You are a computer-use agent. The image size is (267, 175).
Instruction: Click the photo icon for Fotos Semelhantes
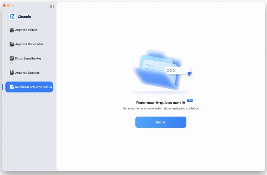click(x=12, y=58)
